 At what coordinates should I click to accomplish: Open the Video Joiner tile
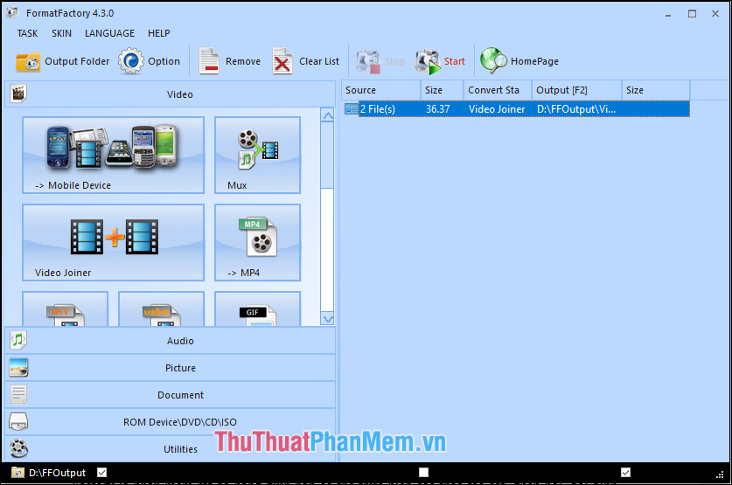114,243
